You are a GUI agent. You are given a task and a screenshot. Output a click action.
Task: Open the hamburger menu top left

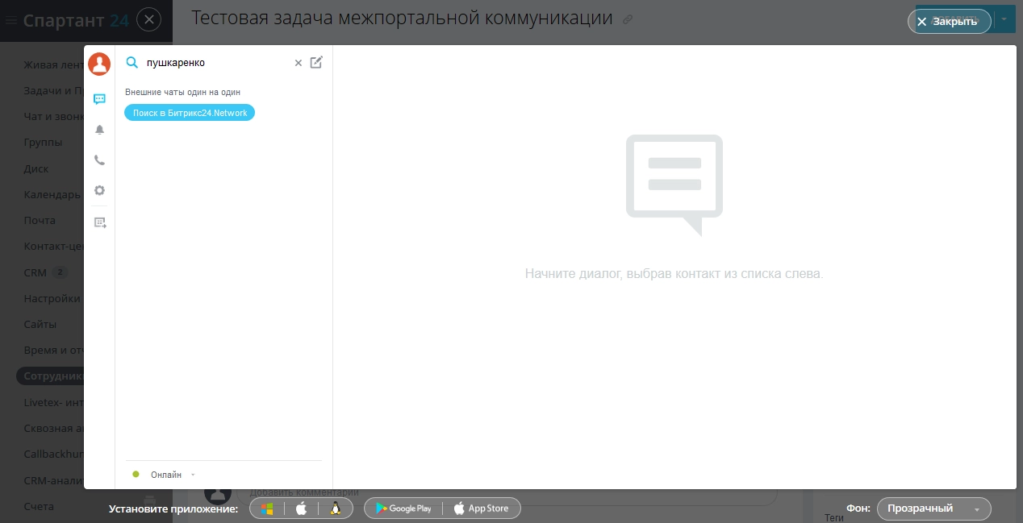(x=10, y=21)
